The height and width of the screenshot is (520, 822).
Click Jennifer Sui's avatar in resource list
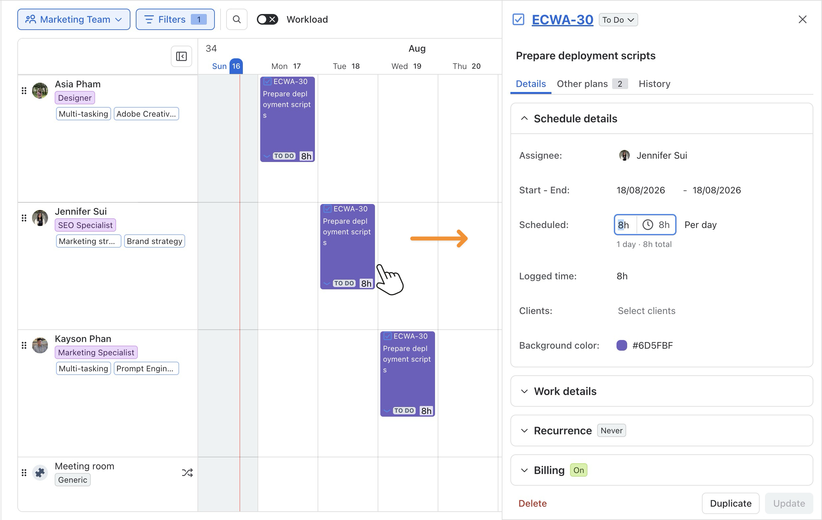point(40,218)
